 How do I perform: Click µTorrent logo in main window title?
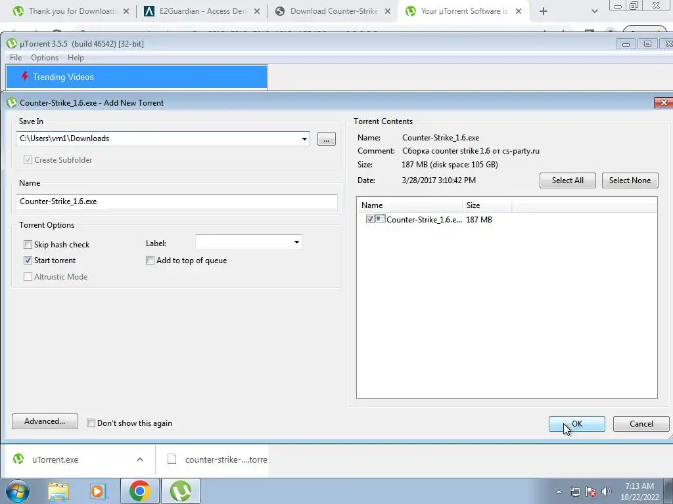click(x=12, y=43)
